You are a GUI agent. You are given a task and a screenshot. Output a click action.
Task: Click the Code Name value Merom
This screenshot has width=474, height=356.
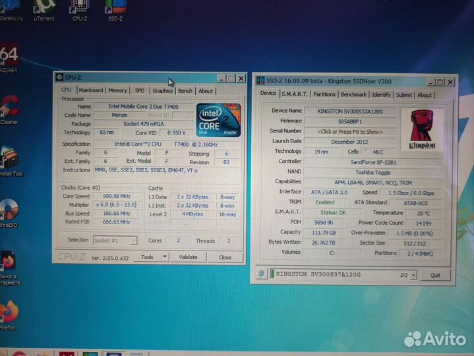(119, 115)
